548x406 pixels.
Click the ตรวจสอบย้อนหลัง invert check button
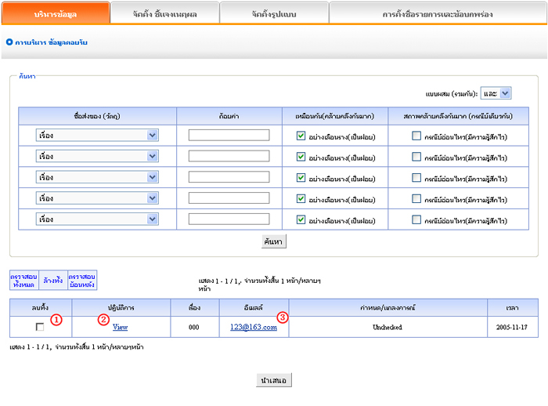click(82, 281)
